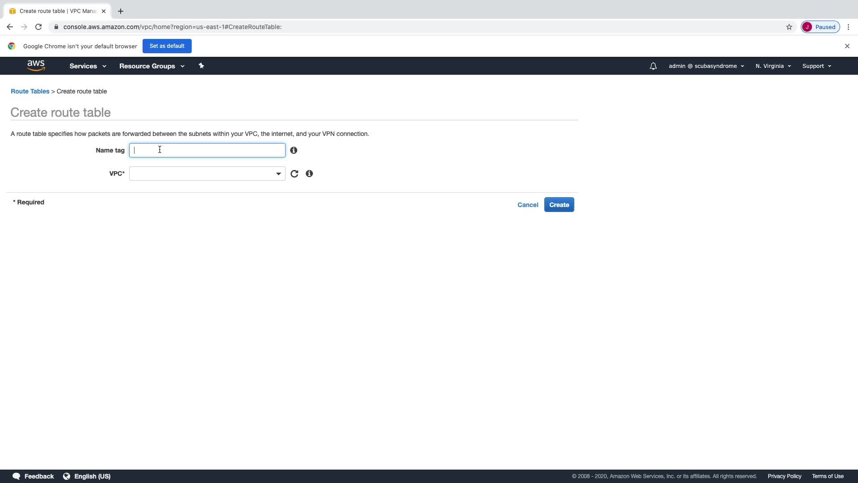Open the N. Virginia region selector
Screen dimensions: 858x483
[x=773, y=66]
